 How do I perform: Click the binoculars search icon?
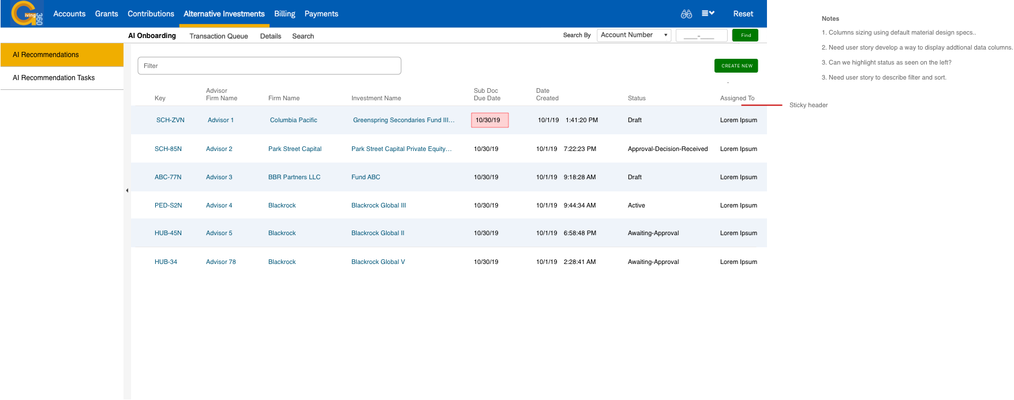686,14
